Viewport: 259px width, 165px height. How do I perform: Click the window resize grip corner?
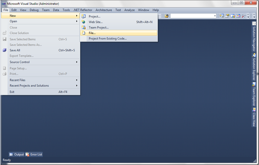coord(254,161)
